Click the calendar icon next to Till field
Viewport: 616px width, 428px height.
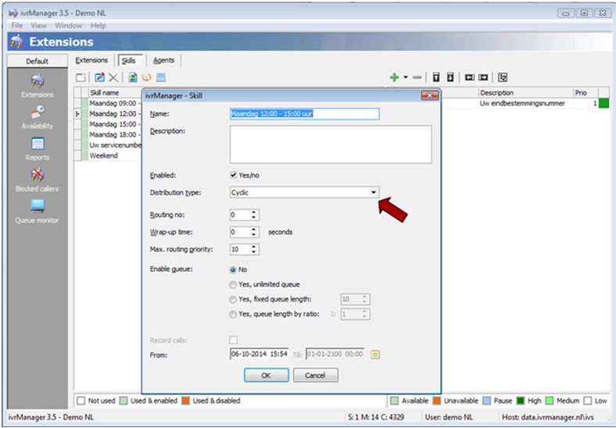(x=375, y=355)
